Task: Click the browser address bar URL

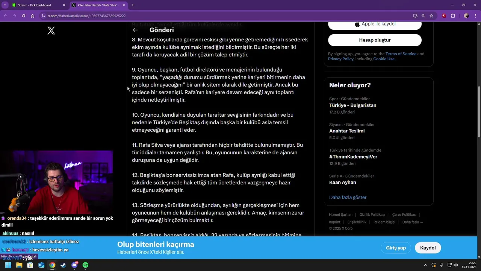Action: tap(87, 16)
